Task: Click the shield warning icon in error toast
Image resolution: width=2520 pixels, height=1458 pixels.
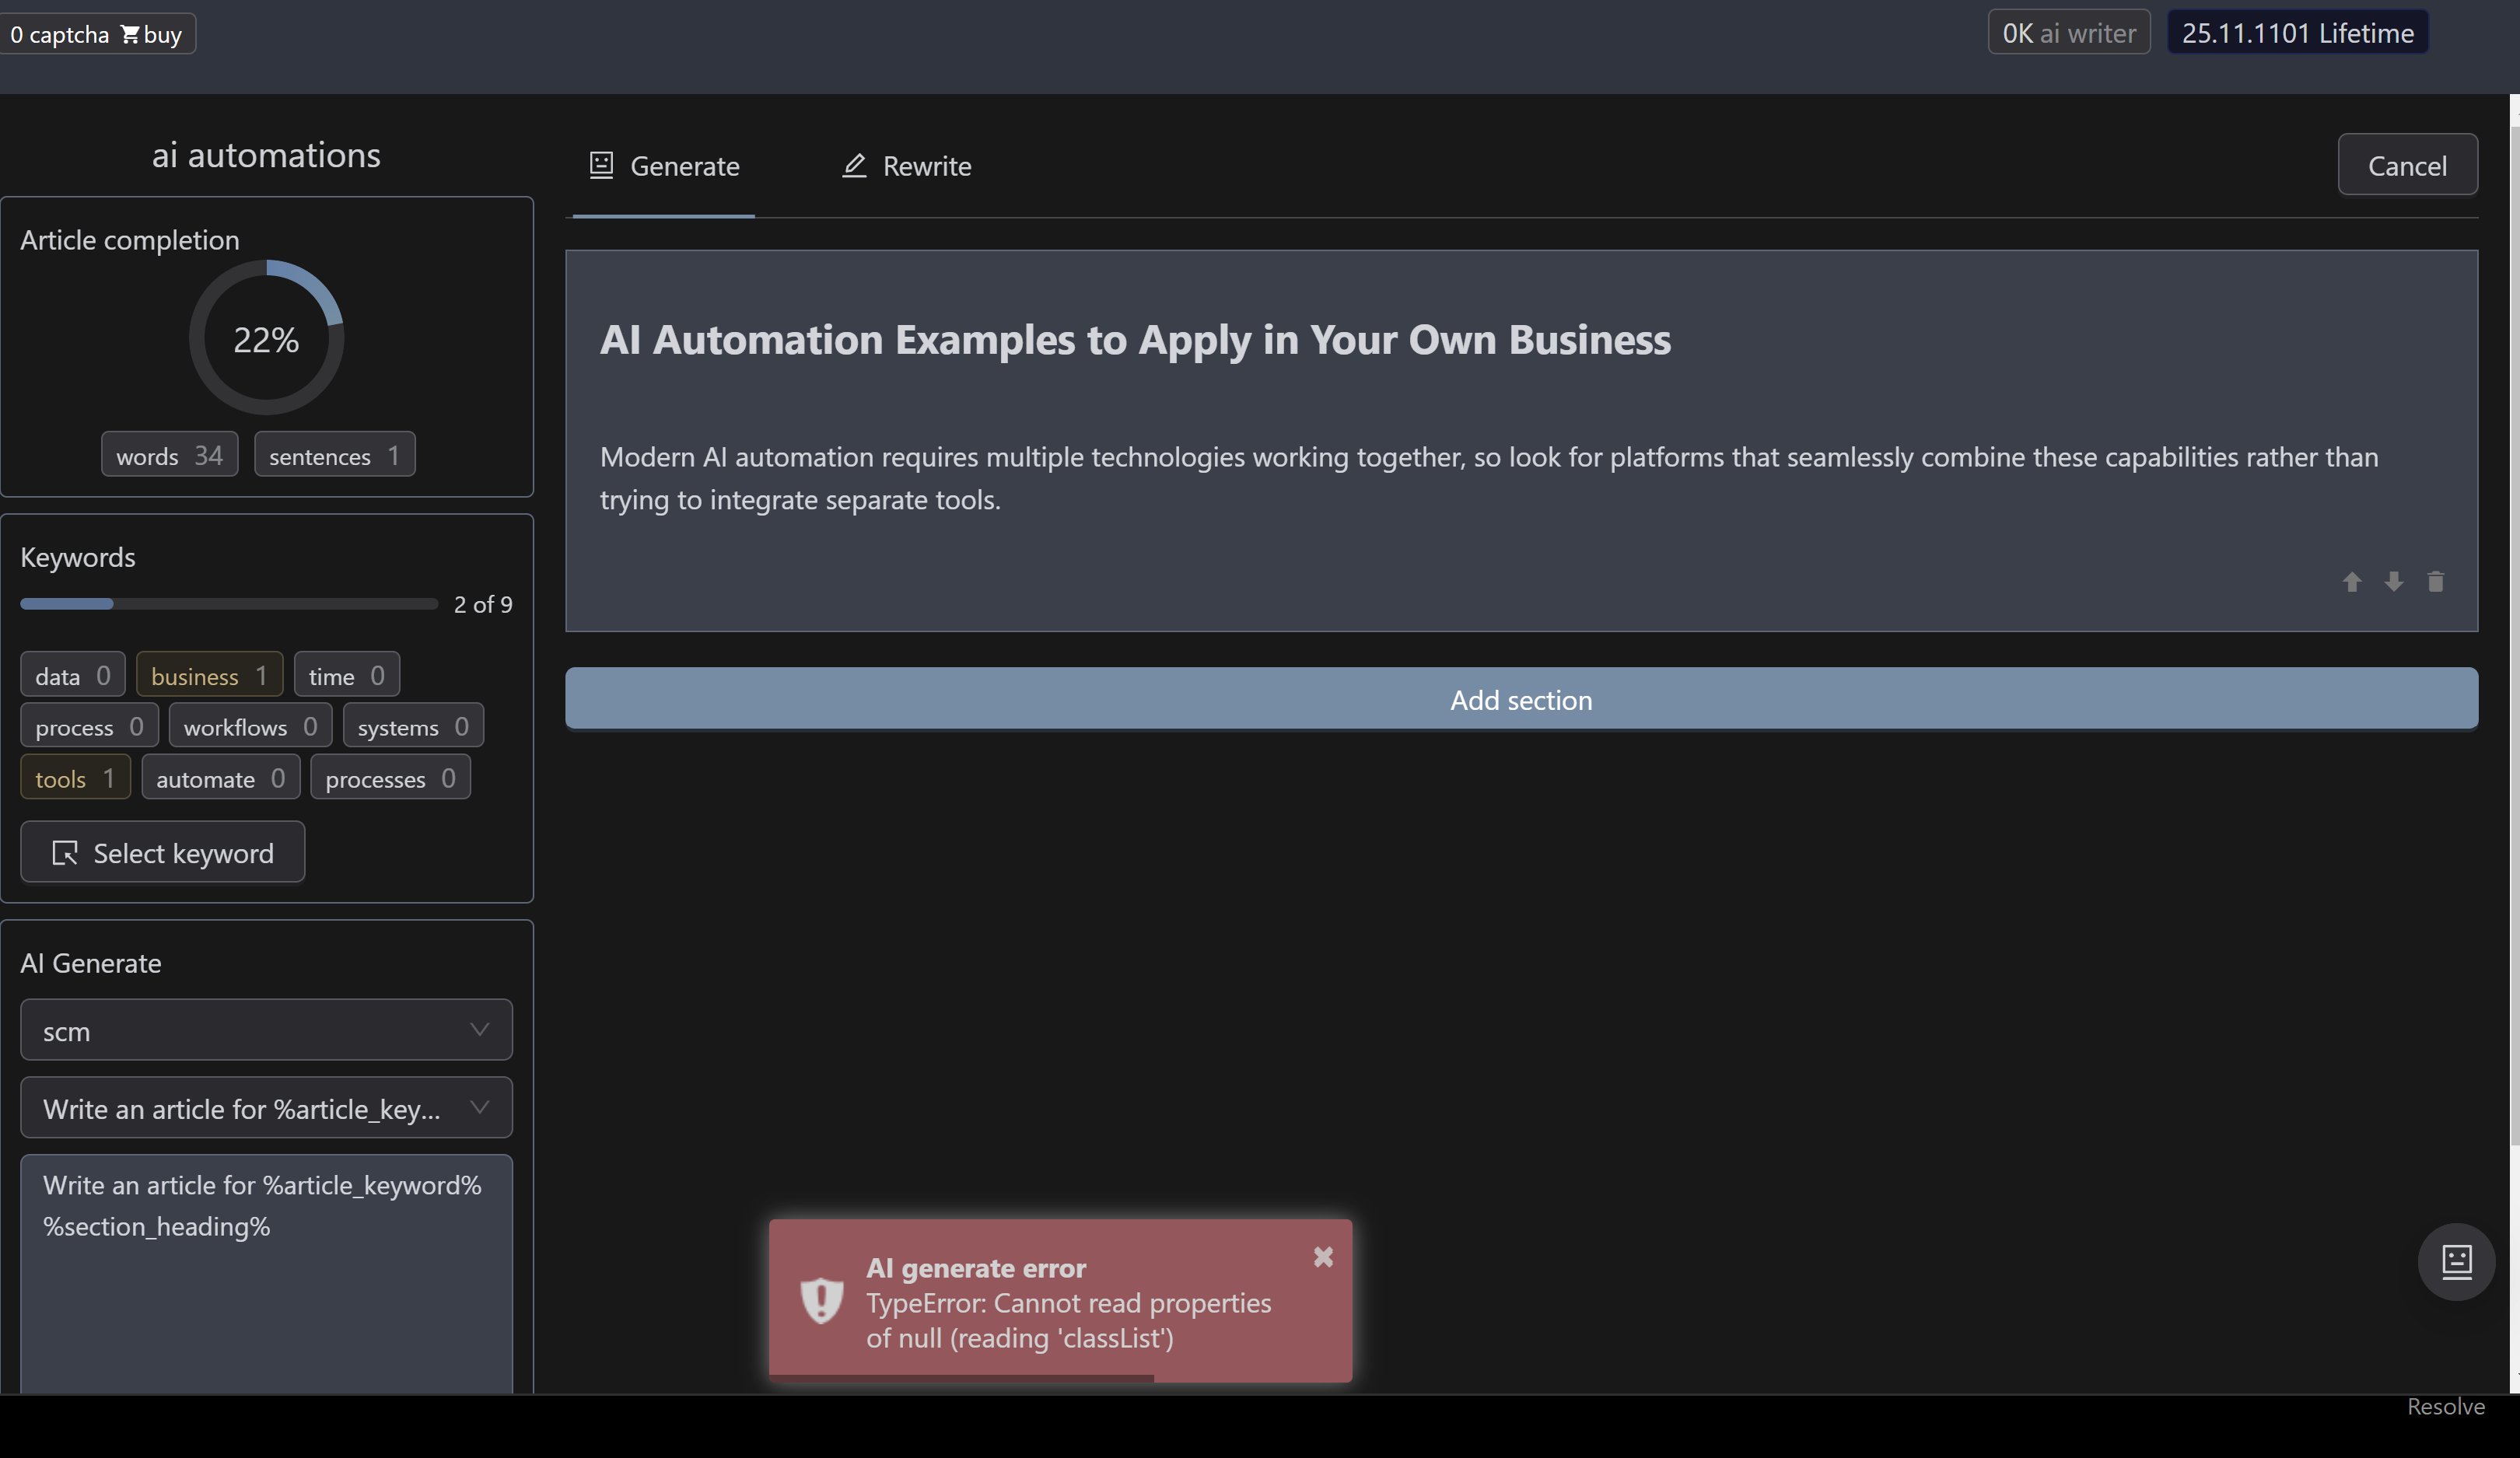Action: 822,1301
